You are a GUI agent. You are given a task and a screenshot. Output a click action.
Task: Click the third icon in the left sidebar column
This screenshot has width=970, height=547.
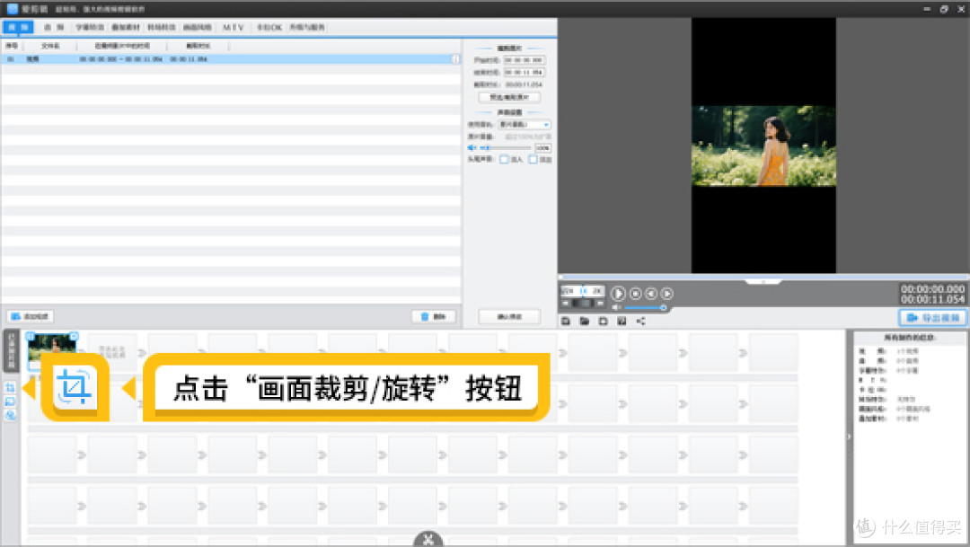(x=10, y=415)
